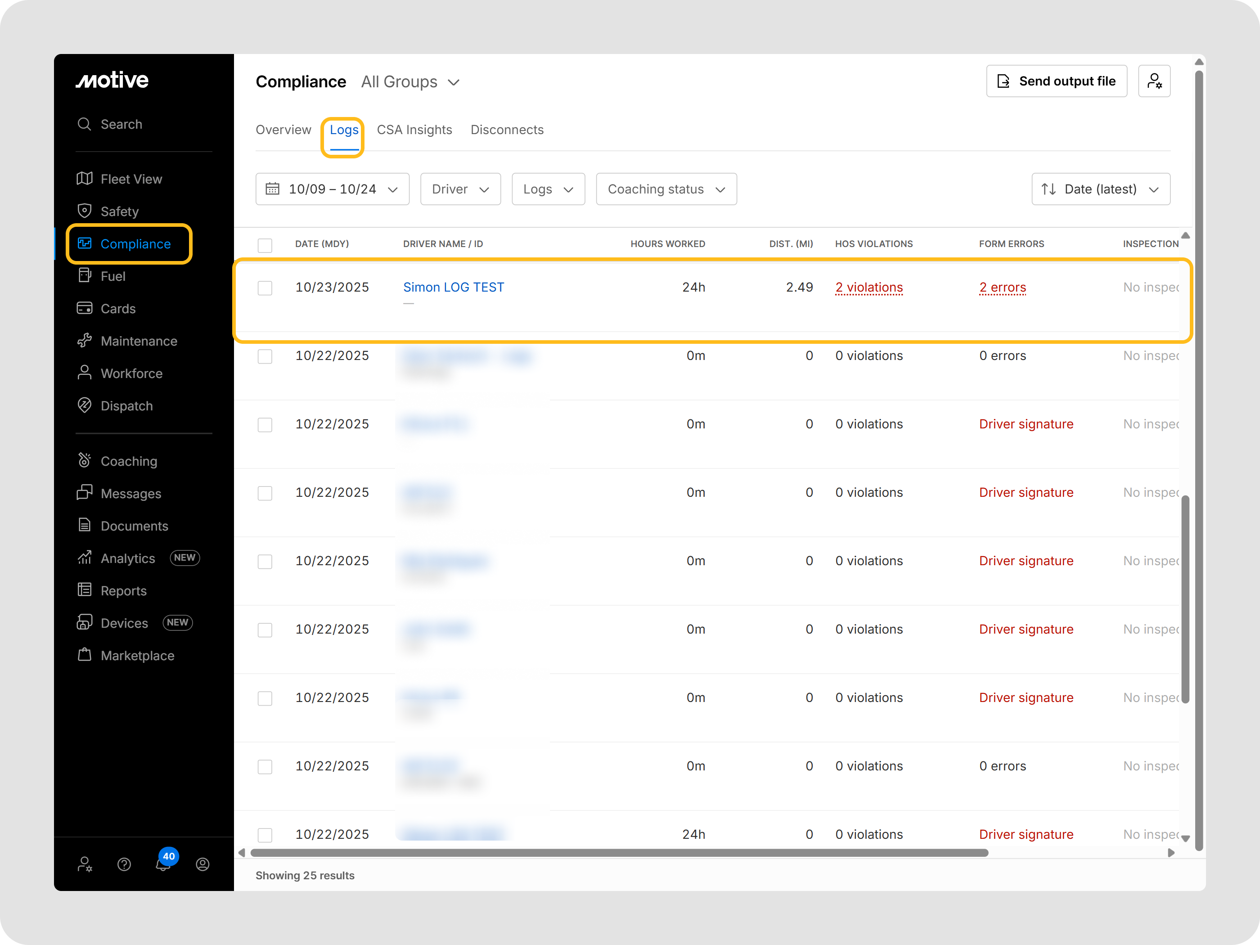Viewport: 1260px width, 945px height.
Task: Select checkbox for Simon LOG TEST row
Action: click(x=265, y=288)
